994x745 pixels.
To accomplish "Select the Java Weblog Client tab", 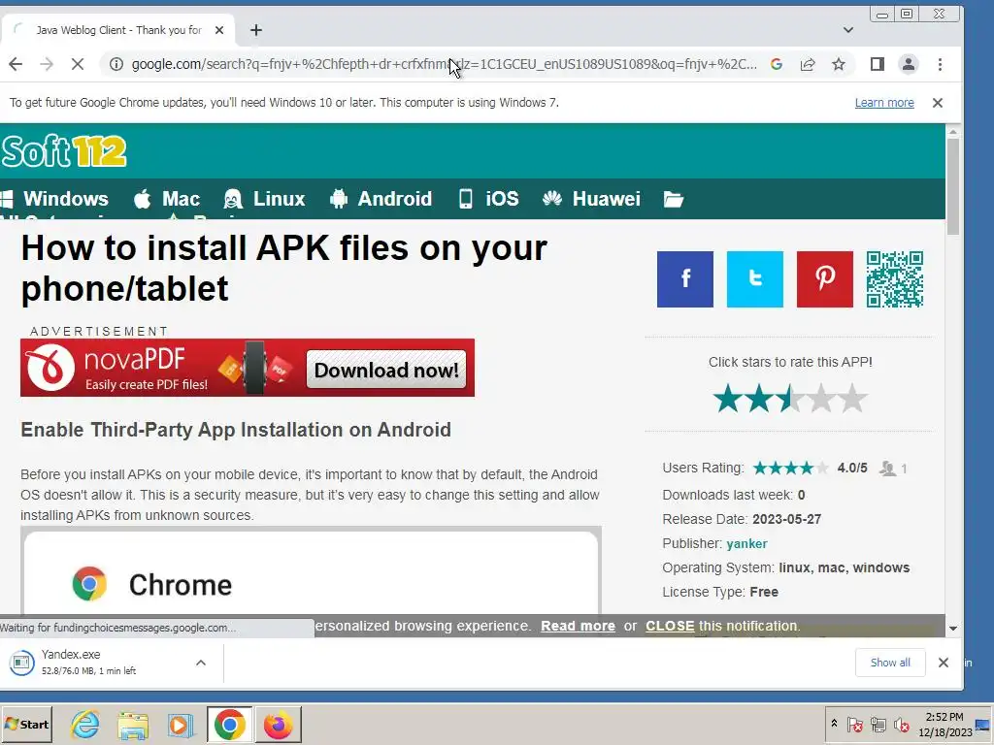I will [117, 30].
